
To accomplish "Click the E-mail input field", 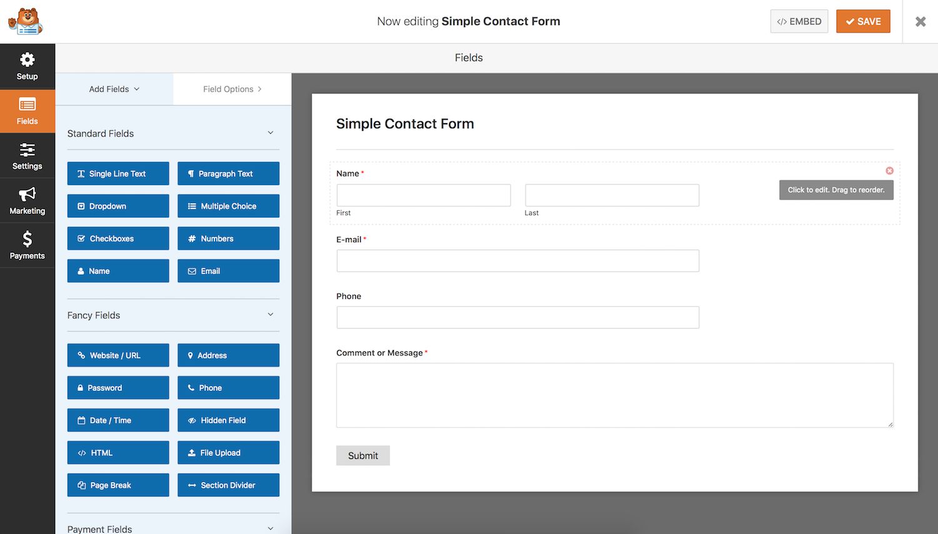I will [517, 261].
